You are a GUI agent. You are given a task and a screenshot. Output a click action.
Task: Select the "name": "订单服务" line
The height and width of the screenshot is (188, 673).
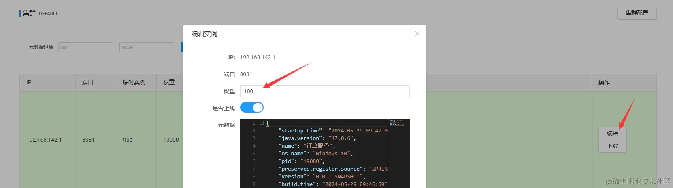(307, 146)
